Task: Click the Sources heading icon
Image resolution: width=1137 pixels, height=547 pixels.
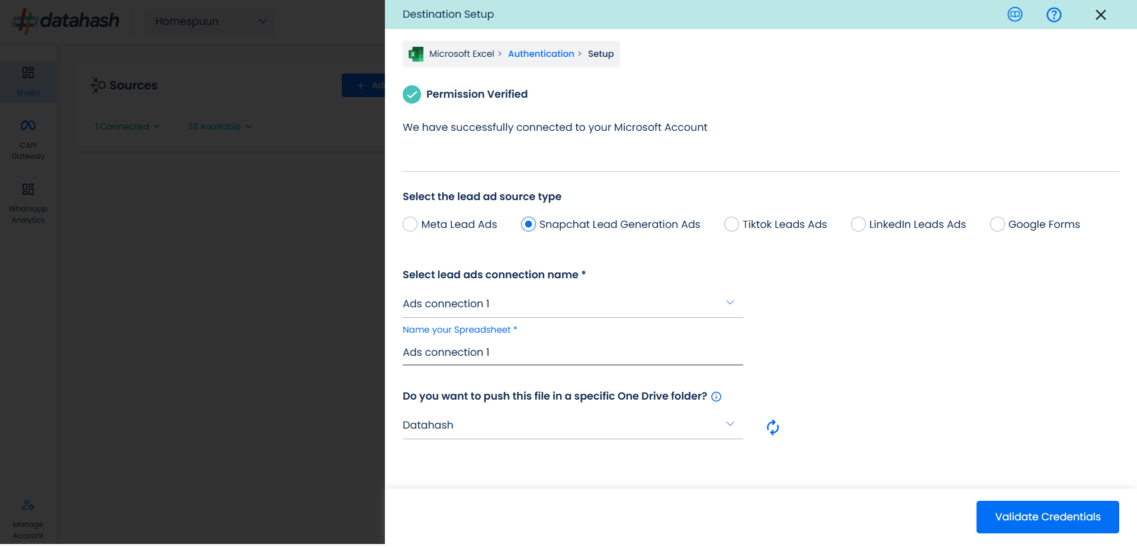Action: point(98,85)
